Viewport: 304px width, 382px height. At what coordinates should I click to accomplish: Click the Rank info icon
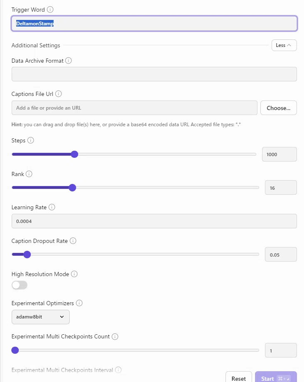pos(29,174)
